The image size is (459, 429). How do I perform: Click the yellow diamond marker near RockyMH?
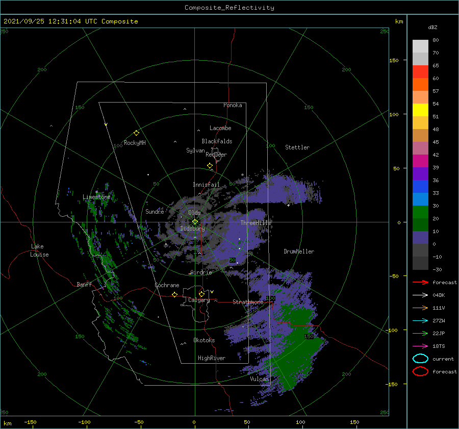tap(136, 133)
